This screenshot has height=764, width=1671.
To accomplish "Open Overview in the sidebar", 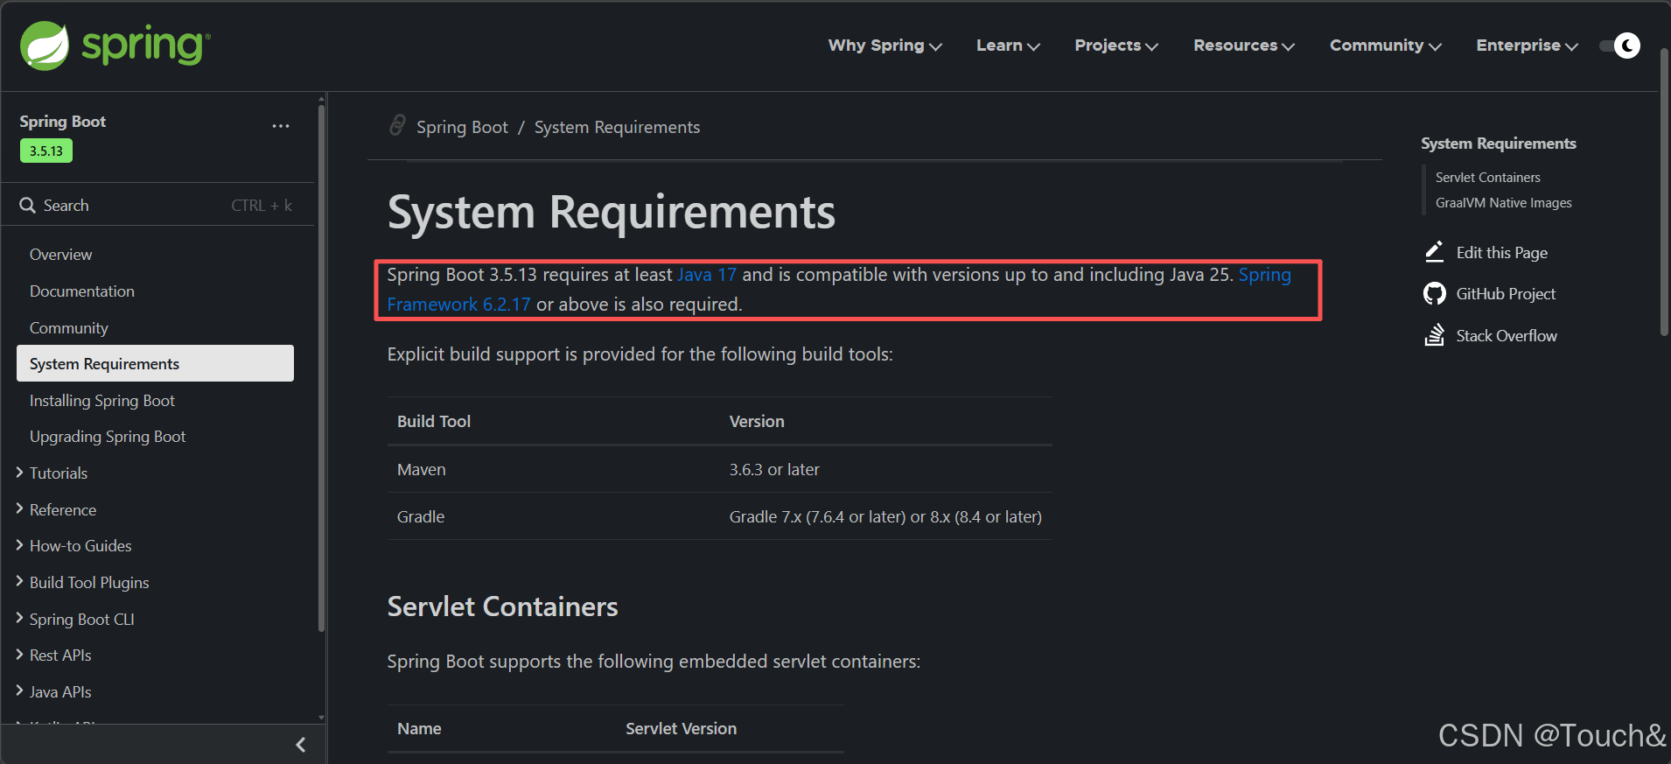I will (x=60, y=255).
